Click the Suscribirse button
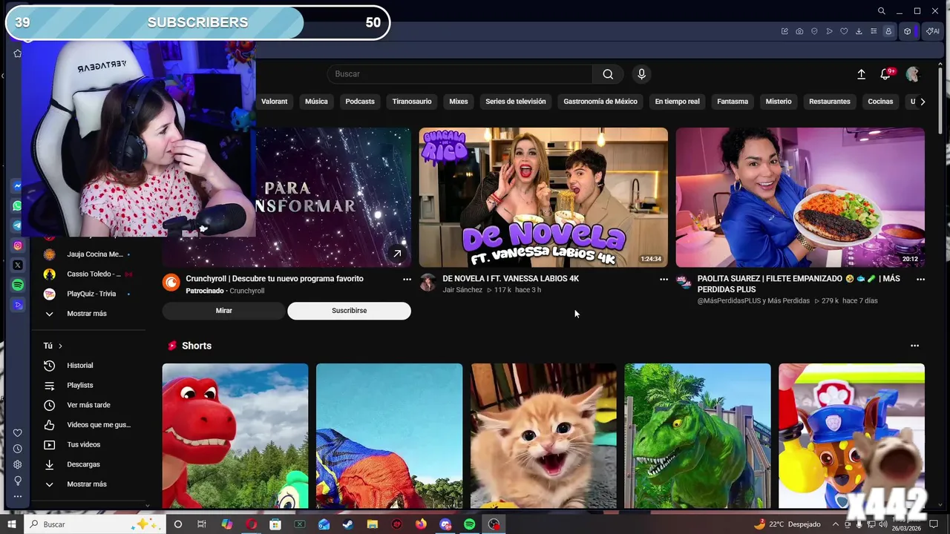Screen dimensions: 950x534 click(x=350, y=311)
